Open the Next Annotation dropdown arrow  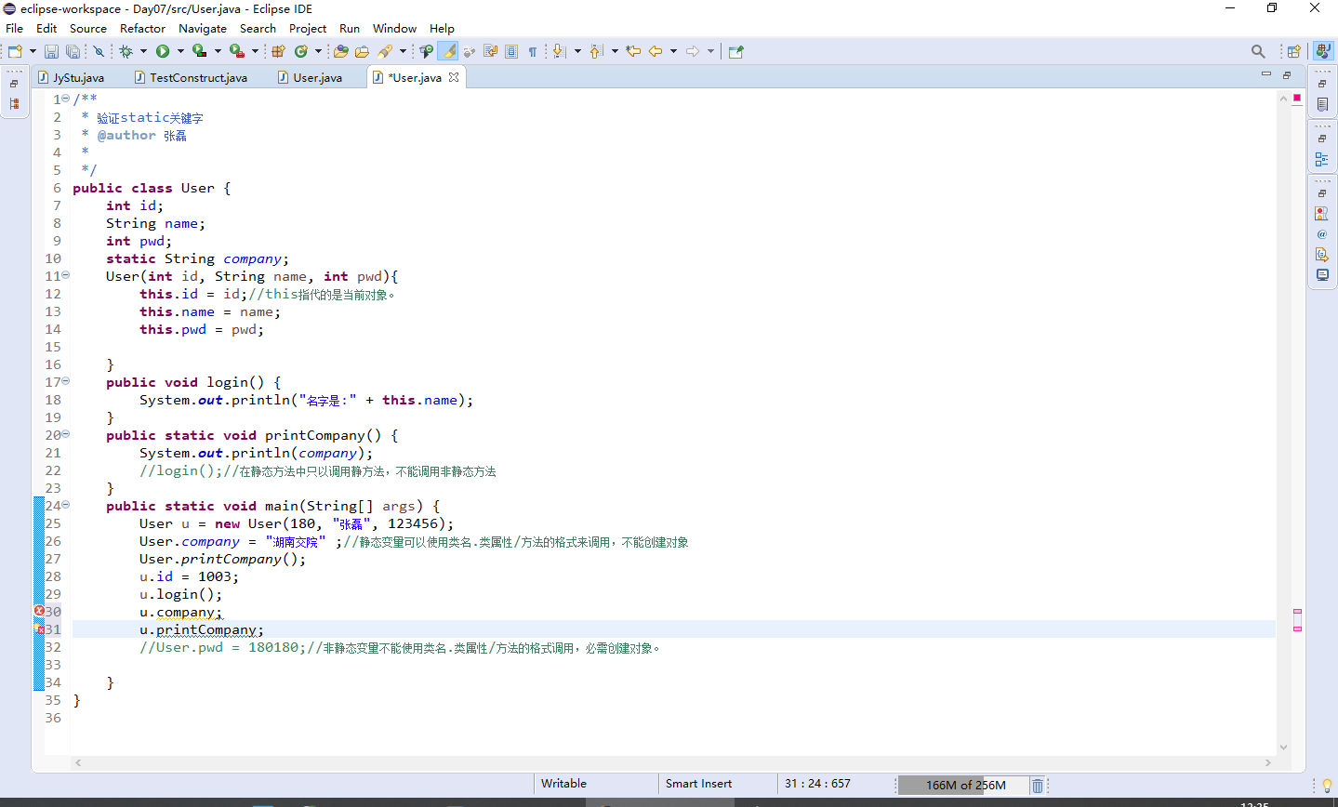pyautogui.click(x=577, y=51)
